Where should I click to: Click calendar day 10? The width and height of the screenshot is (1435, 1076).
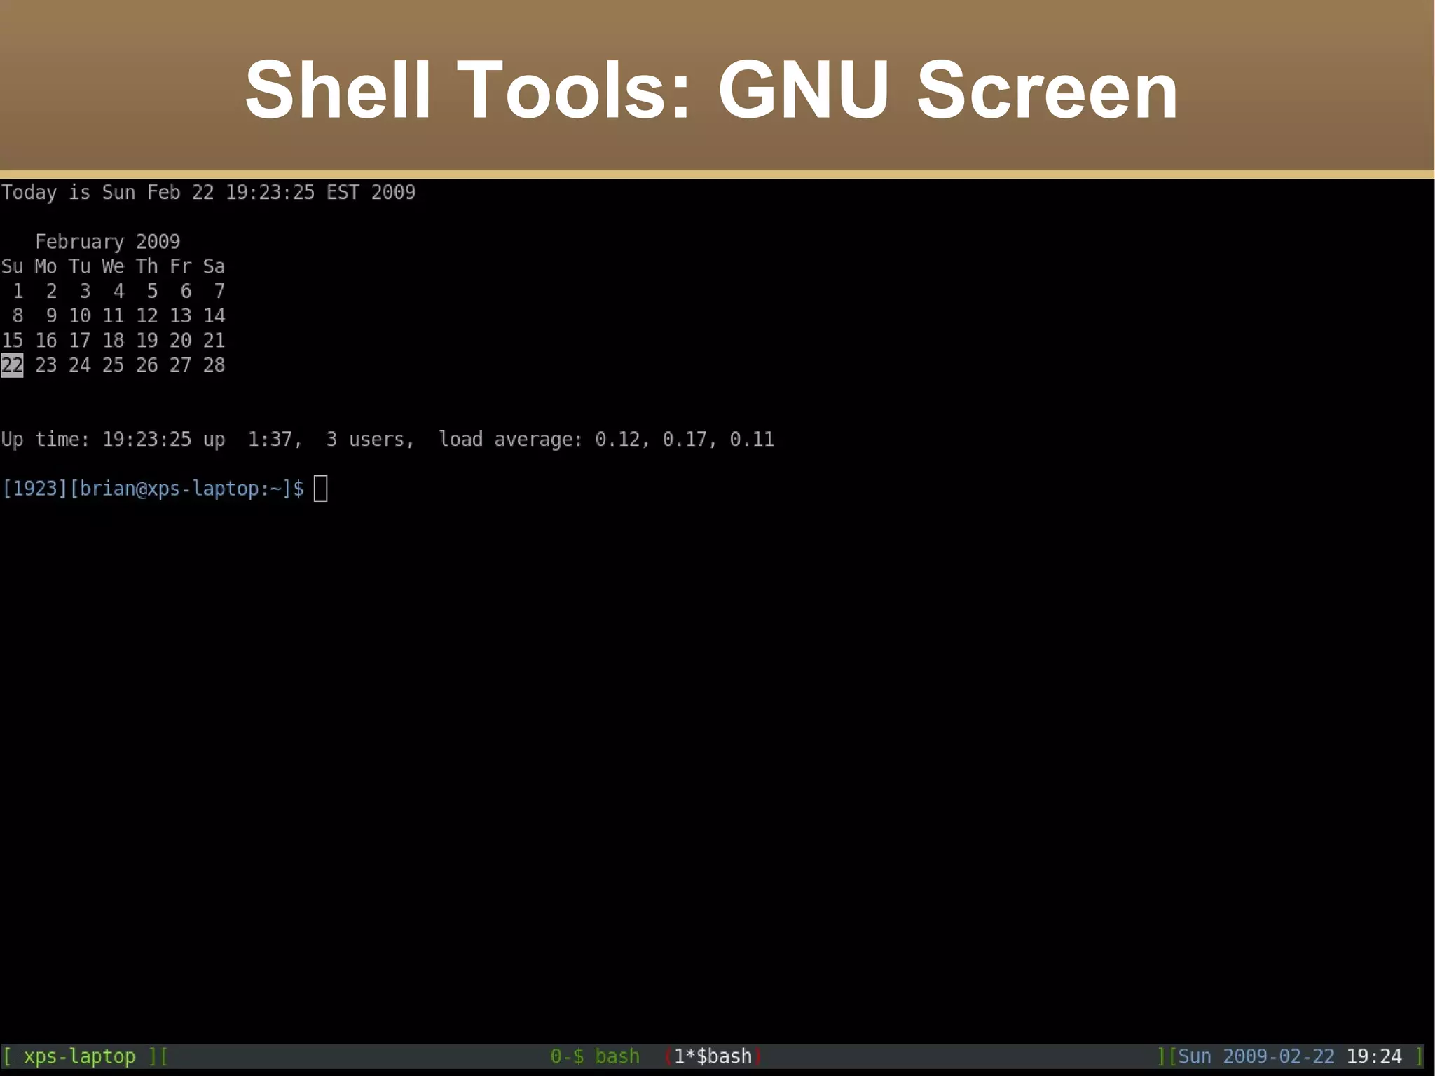point(79,315)
